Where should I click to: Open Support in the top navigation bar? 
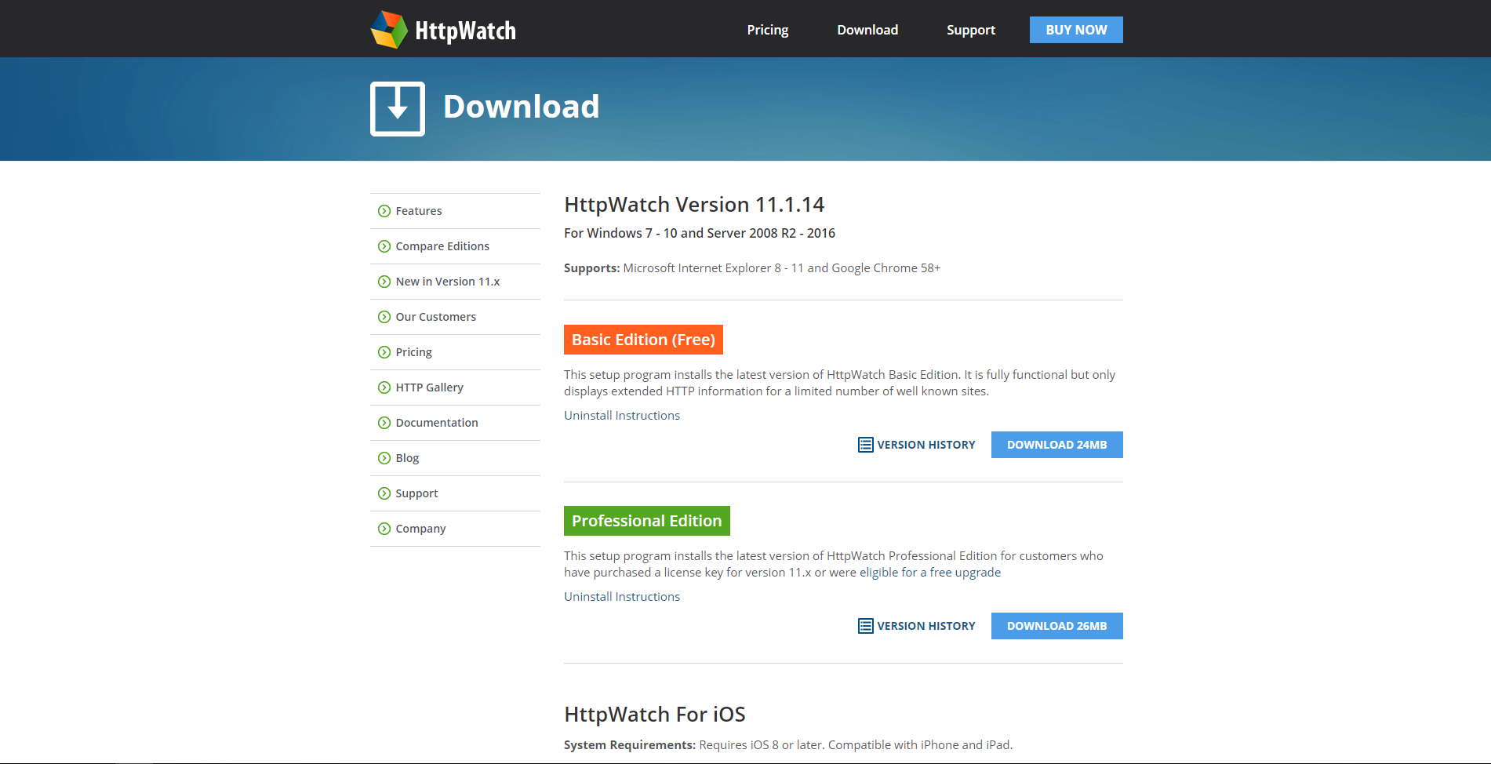(971, 30)
